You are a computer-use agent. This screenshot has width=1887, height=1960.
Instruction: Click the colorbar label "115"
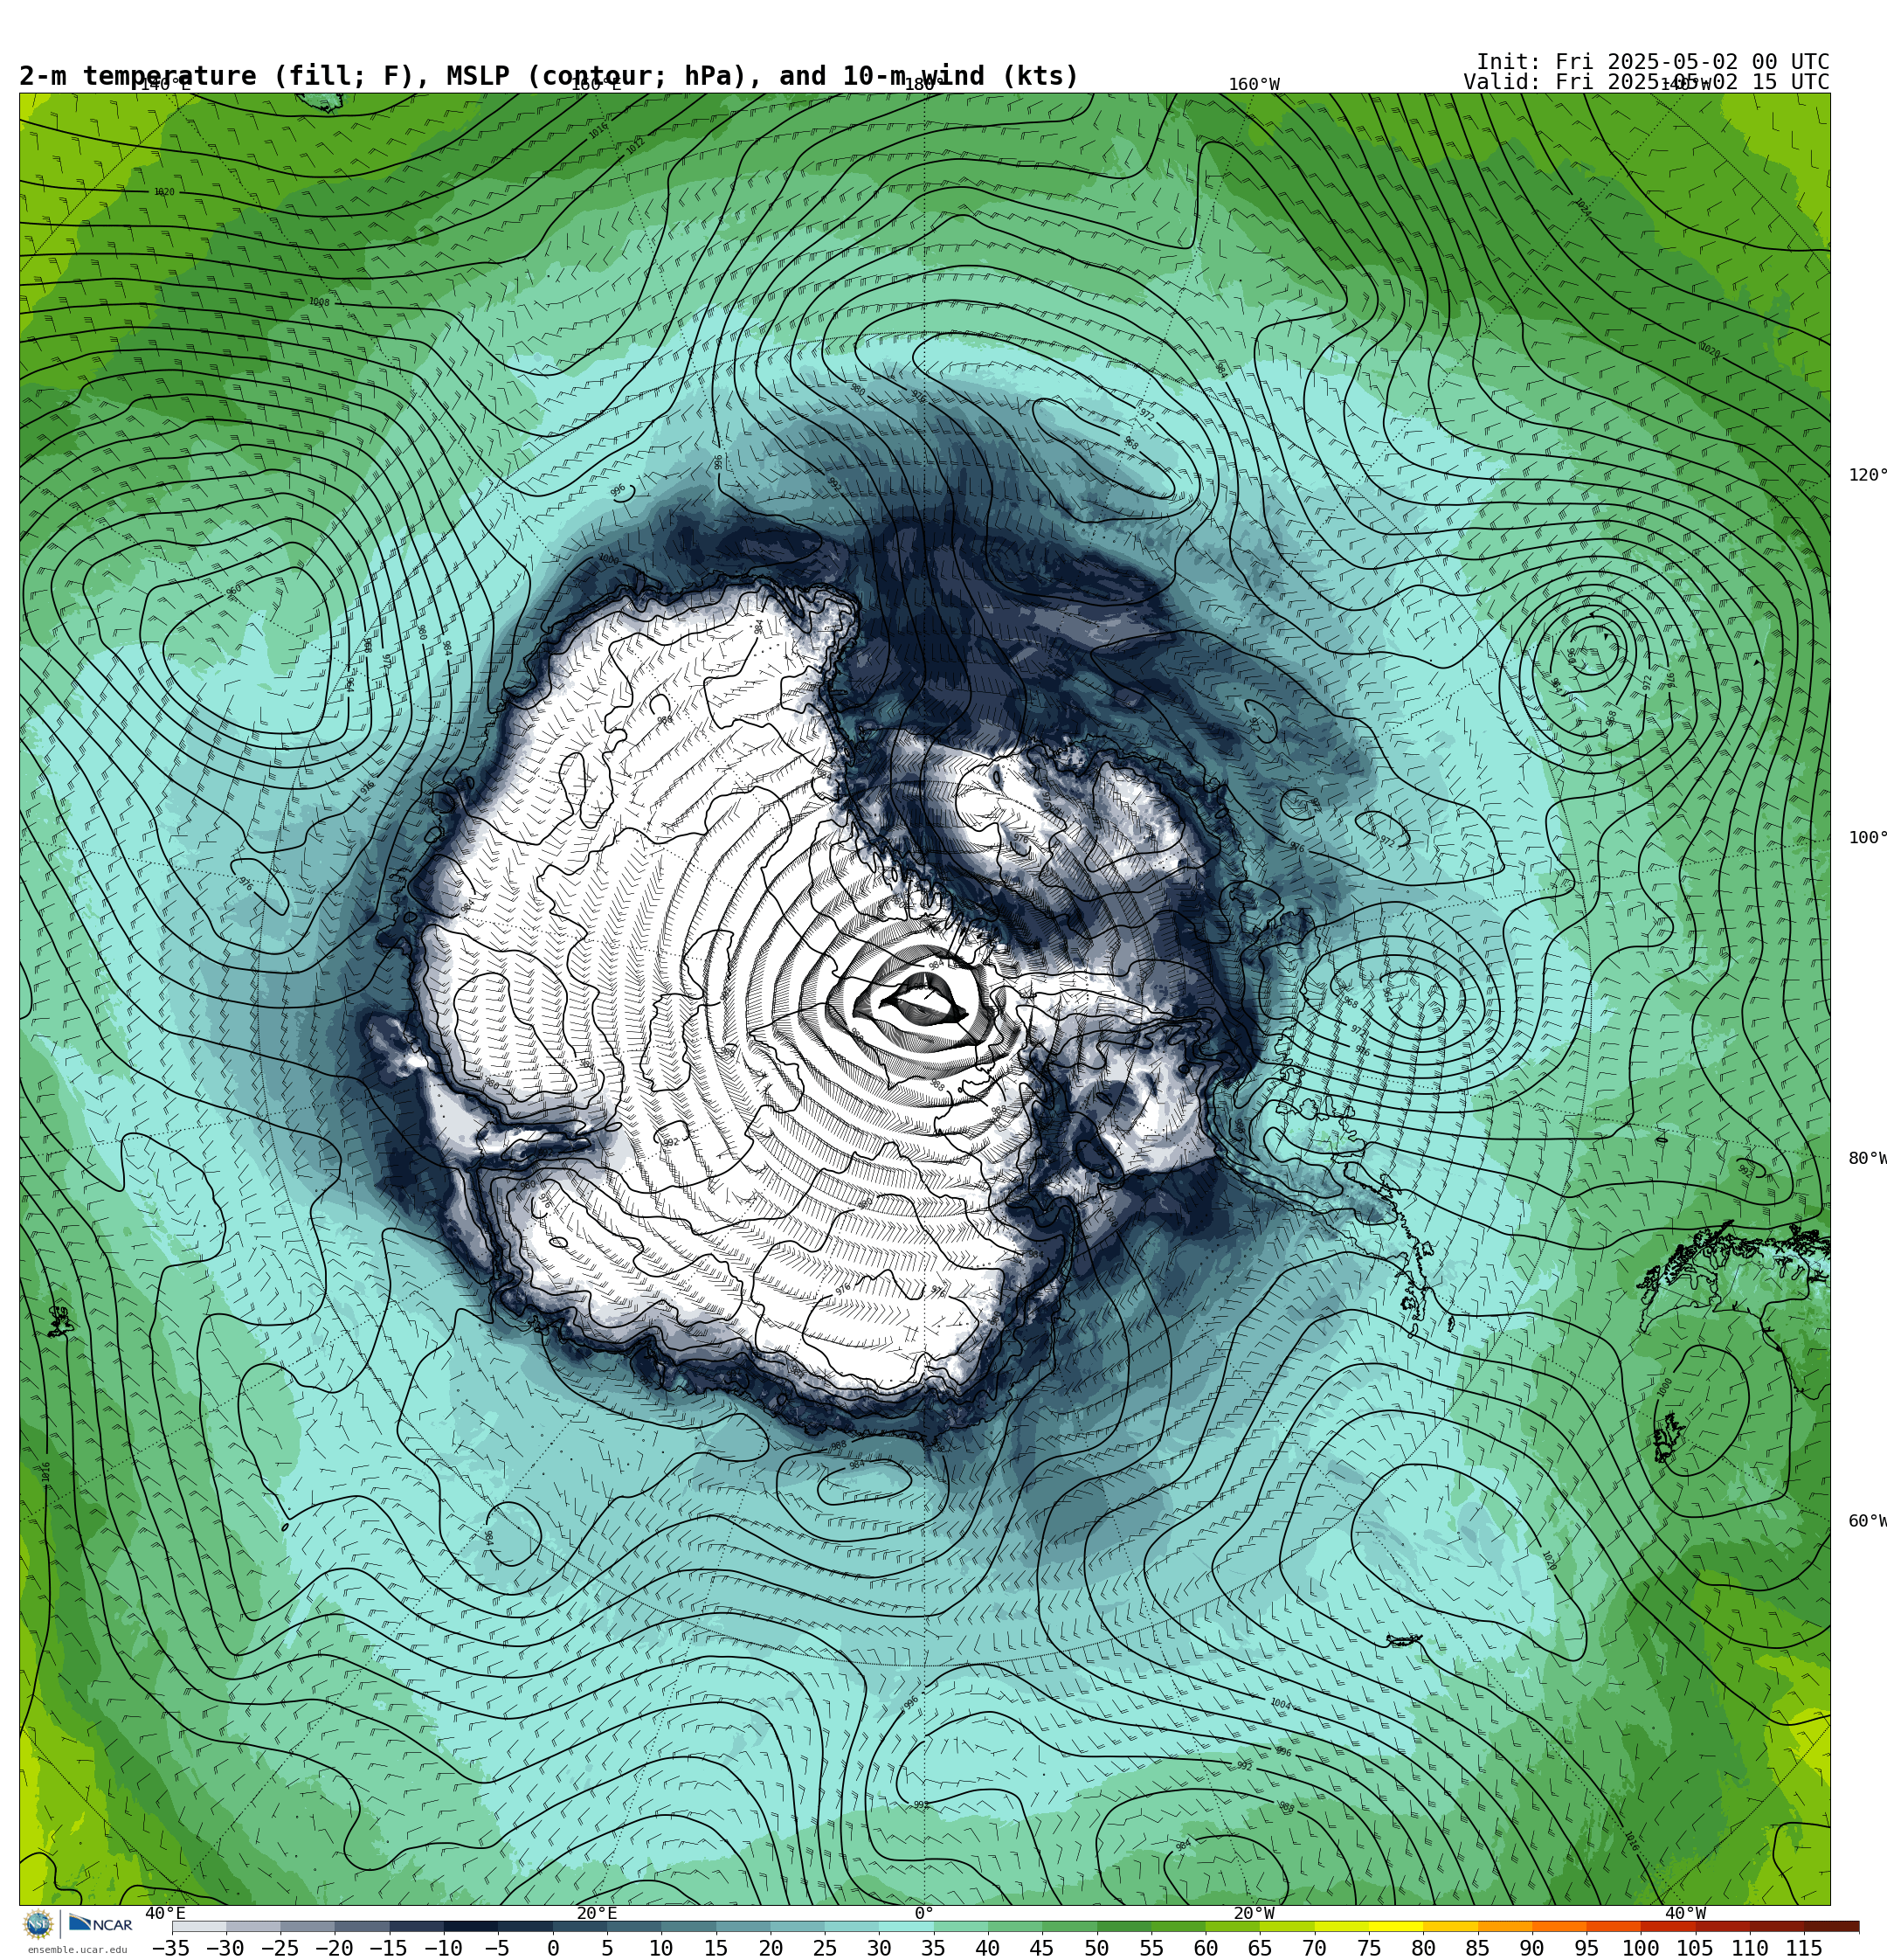tap(1804, 1947)
